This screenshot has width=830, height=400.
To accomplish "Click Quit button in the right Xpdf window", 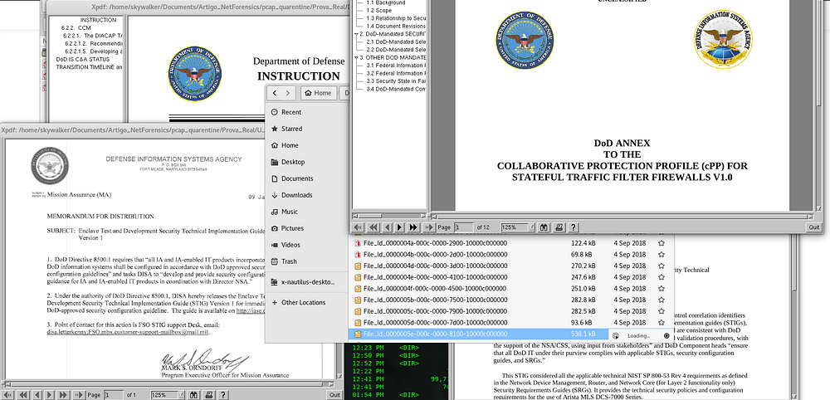I will tap(814, 227).
